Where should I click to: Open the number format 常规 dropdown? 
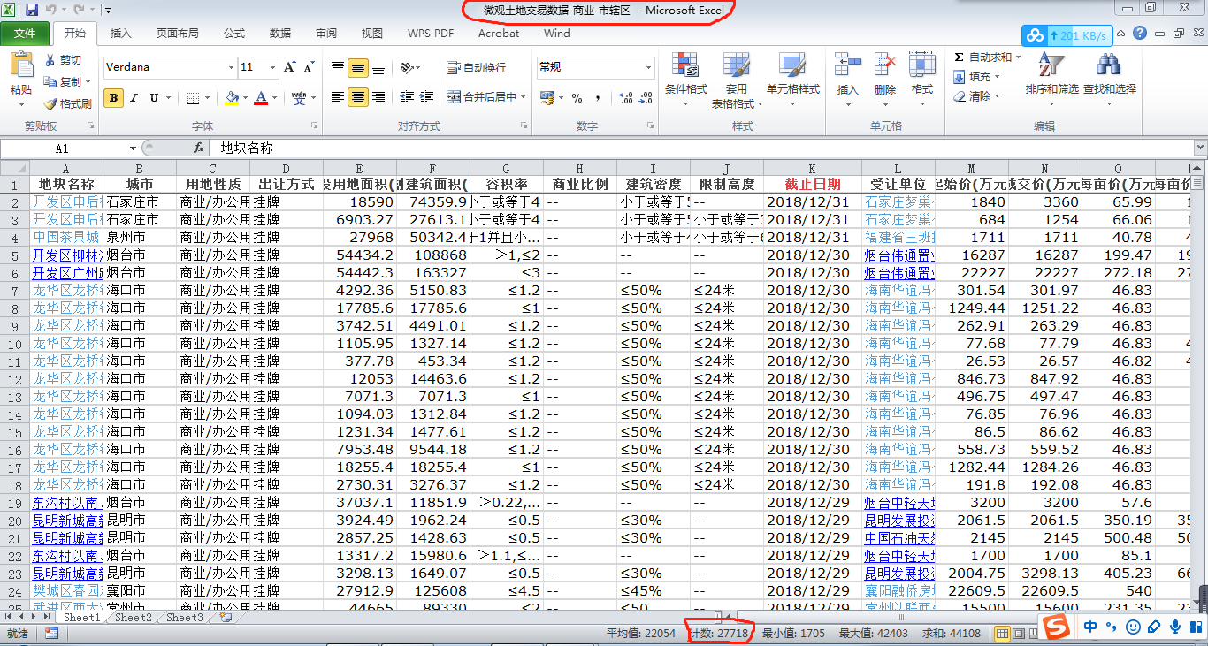(x=648, y=67)
